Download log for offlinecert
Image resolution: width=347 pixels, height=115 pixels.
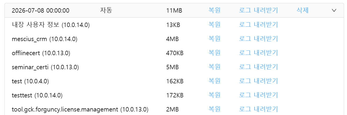click(x=258, y=53)
